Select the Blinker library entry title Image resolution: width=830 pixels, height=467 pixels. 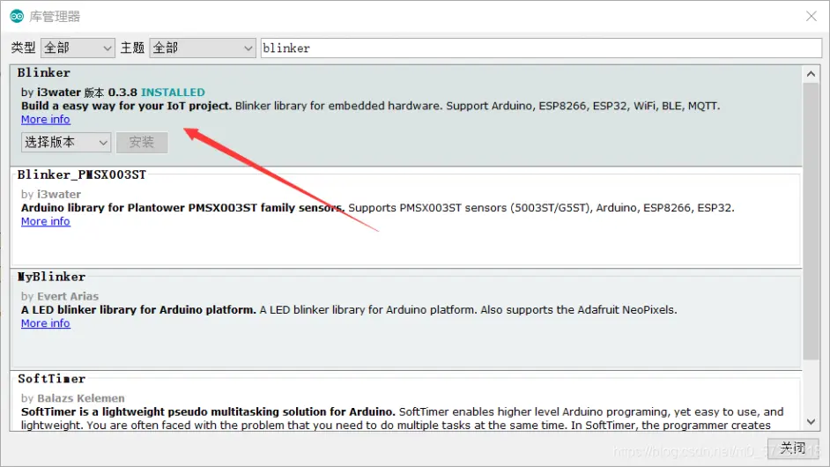[x=43, y=72]
